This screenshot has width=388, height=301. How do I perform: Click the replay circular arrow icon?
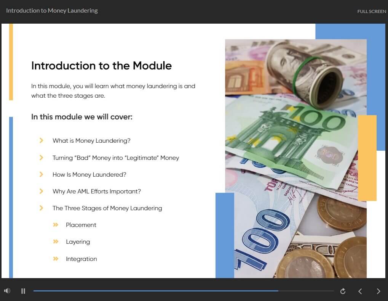click(x=343, y=291)
